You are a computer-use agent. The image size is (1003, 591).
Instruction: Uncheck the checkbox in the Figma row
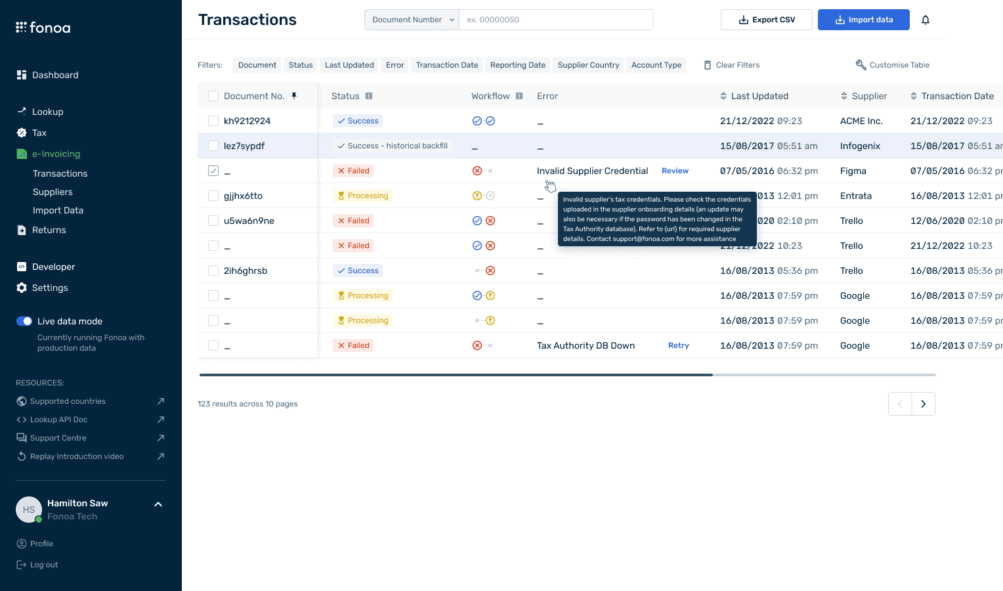pos(213,171)
